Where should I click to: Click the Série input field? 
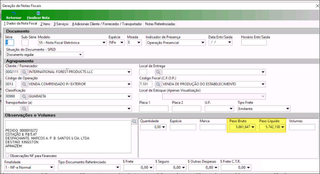[x=9, y=43]
